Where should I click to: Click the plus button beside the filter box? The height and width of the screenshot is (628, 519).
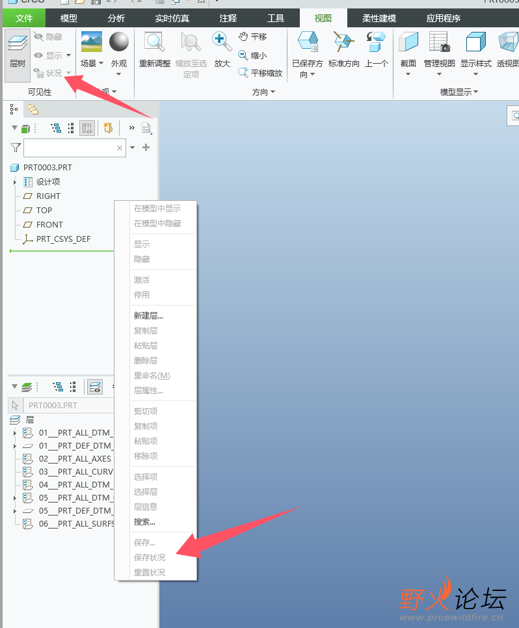(x=146, y=148)
